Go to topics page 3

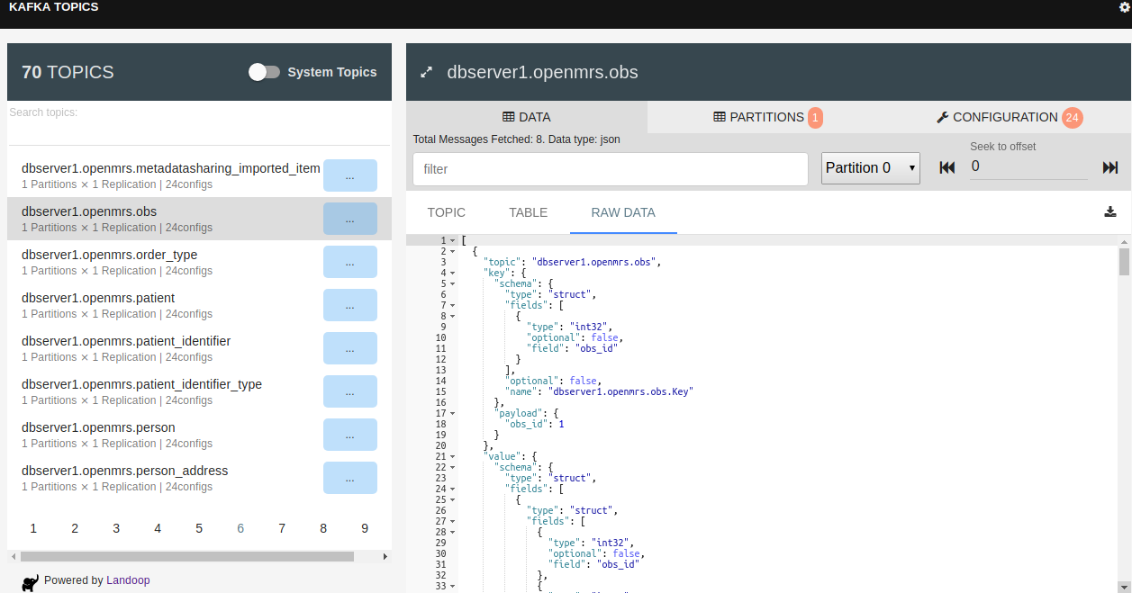tap(116, 528)
